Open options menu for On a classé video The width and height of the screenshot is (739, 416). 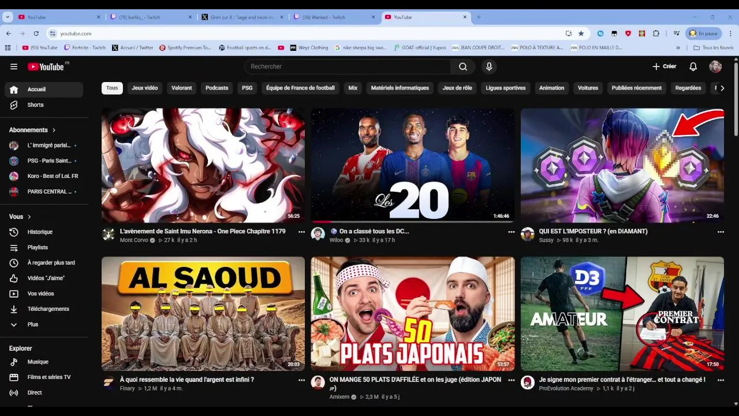coord(511,232)
